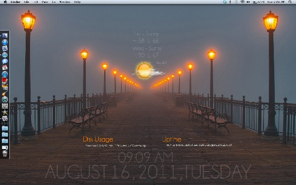Open the first folder stack in the dock
The image size is (296, 185).
coord(5,128)
